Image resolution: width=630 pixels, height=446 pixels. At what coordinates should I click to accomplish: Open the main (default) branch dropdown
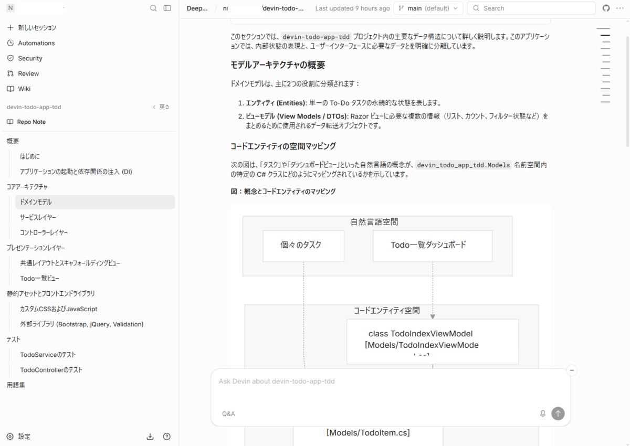pos(428,8)
